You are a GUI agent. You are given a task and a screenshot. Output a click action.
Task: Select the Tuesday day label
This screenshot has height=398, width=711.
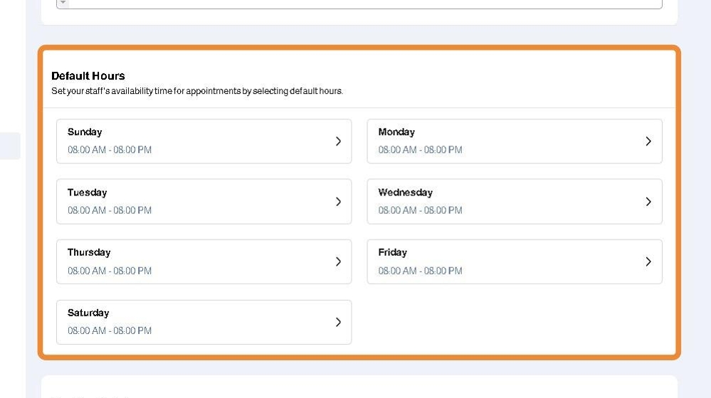coord(87,193)
